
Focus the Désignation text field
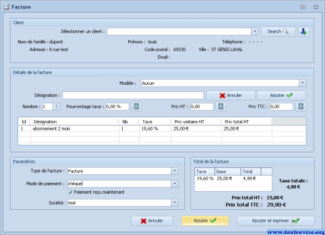coord(133,95)
